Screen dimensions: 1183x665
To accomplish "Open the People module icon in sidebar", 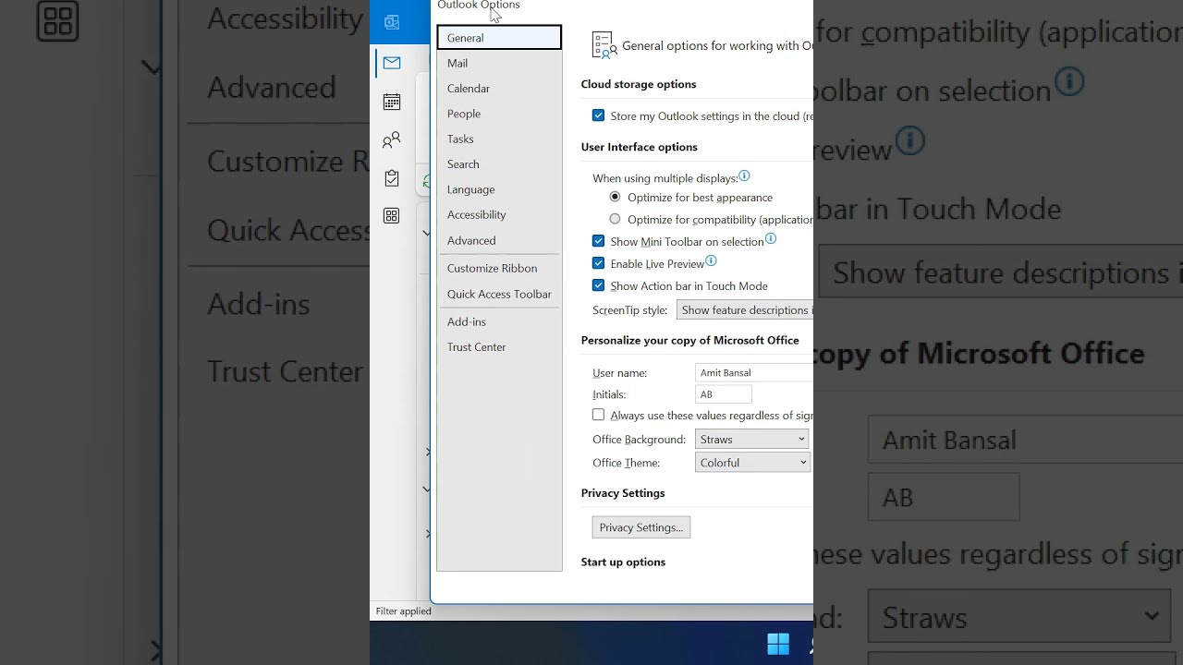I will [x=392, y=139].
